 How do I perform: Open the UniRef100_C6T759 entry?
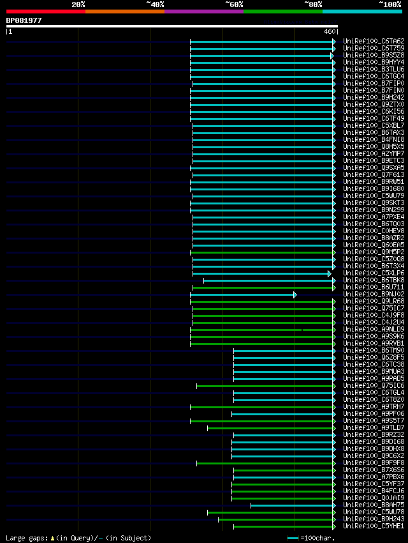point(374,48)
